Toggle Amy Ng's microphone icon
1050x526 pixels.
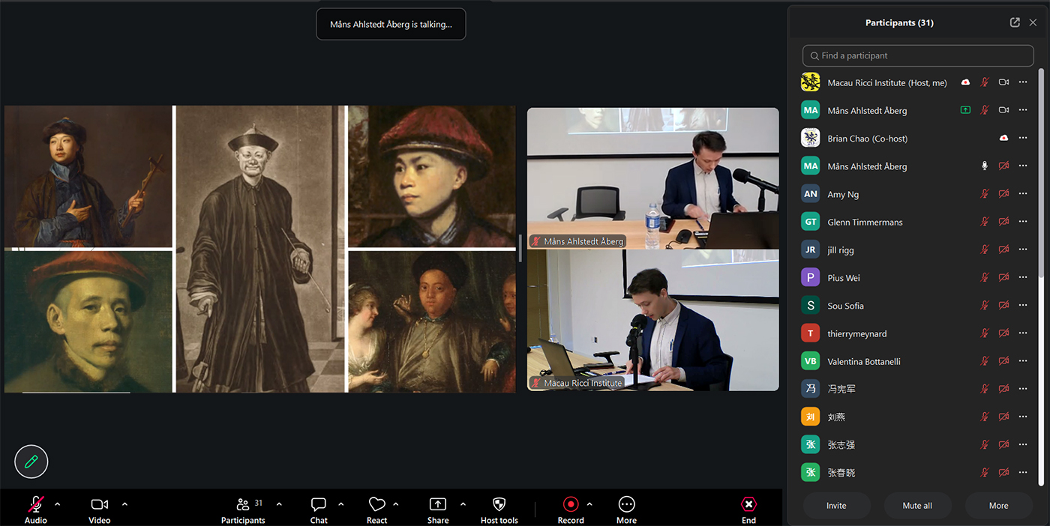coord(985,194)
